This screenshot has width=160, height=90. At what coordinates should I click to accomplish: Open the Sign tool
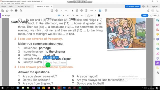tap(90, 15)
